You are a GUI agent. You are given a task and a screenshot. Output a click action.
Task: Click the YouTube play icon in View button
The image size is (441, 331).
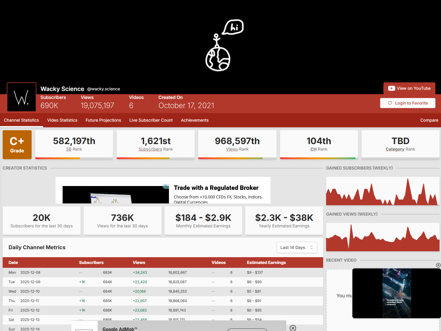(x=391, y=88)
